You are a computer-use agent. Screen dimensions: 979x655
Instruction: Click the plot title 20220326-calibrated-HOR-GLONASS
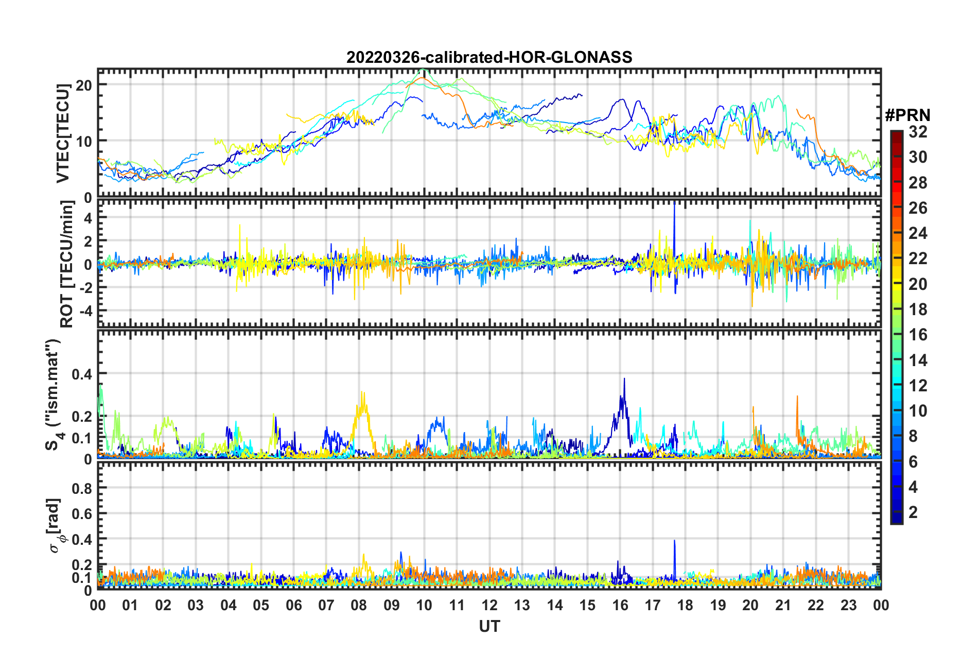pyautogui.click(x=489, y=57)
